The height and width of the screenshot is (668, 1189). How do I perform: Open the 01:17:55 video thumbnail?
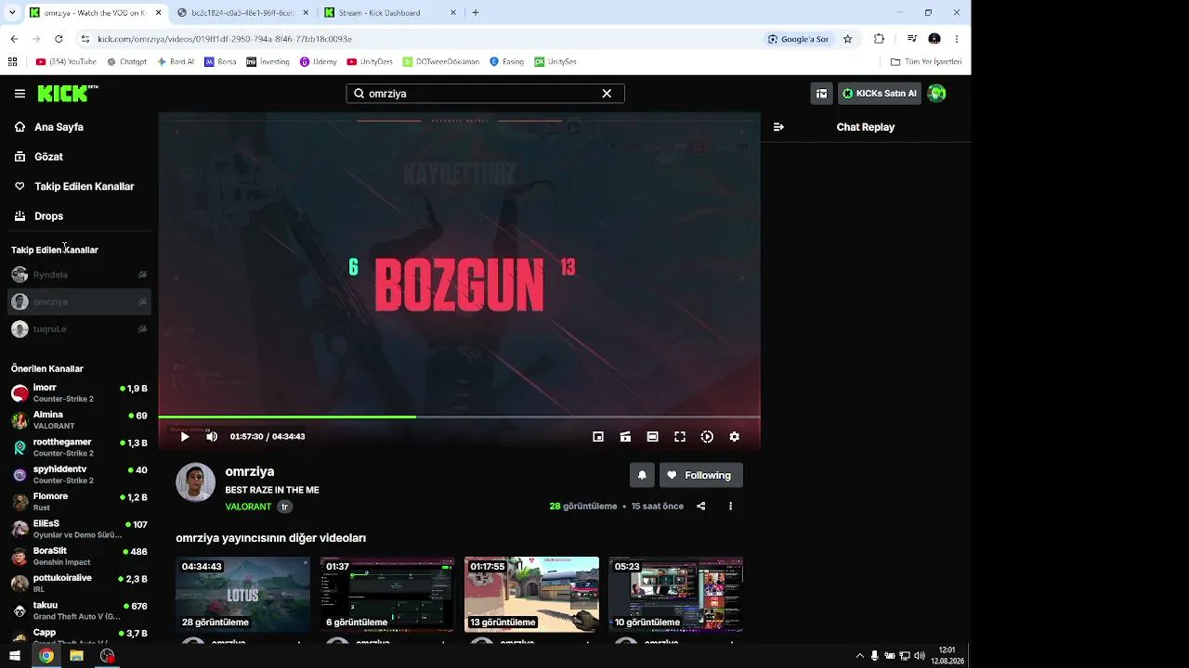click(531, 595)
